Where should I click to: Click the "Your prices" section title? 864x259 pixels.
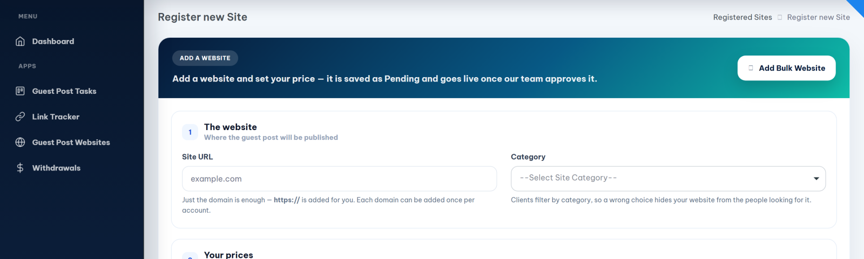228,255
